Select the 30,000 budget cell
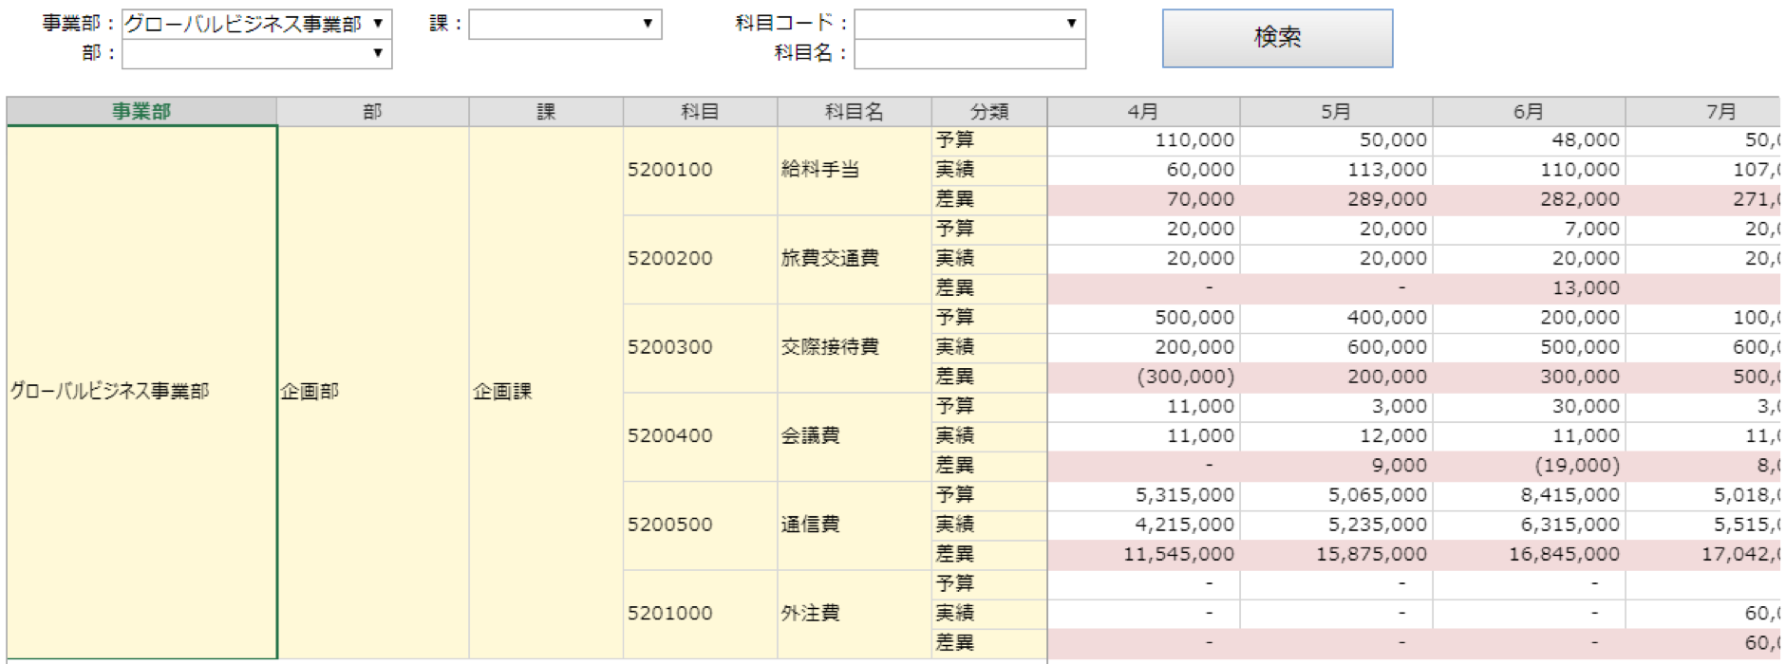Viewport: 1786px width, 664px height. (x=1529, y=406)
